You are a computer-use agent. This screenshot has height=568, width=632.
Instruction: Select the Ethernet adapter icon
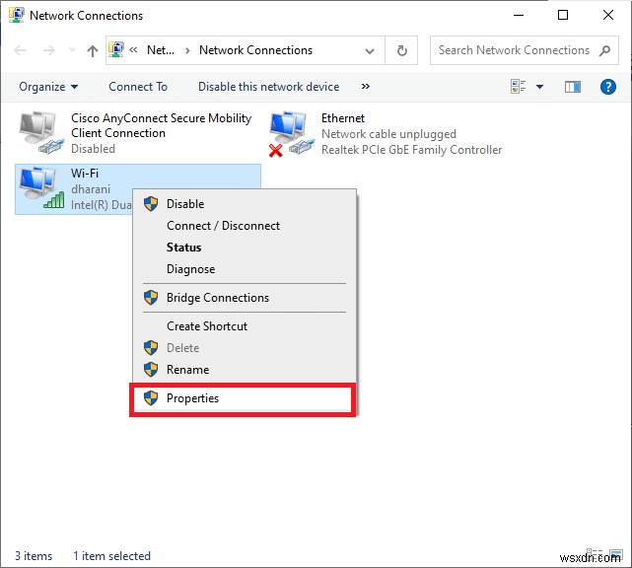292,134
